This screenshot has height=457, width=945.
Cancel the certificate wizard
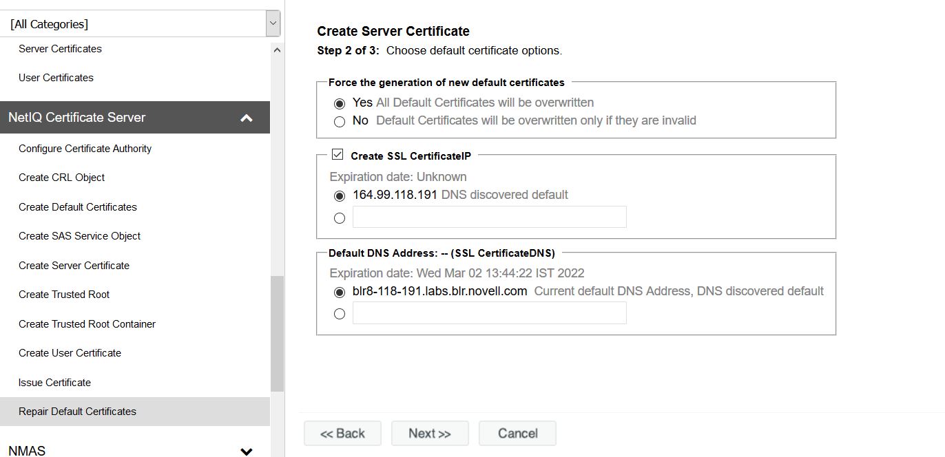click(517, 434)
